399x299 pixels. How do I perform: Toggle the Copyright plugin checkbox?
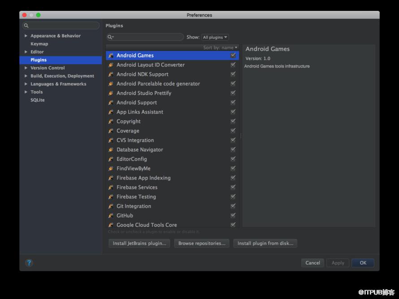233,121
